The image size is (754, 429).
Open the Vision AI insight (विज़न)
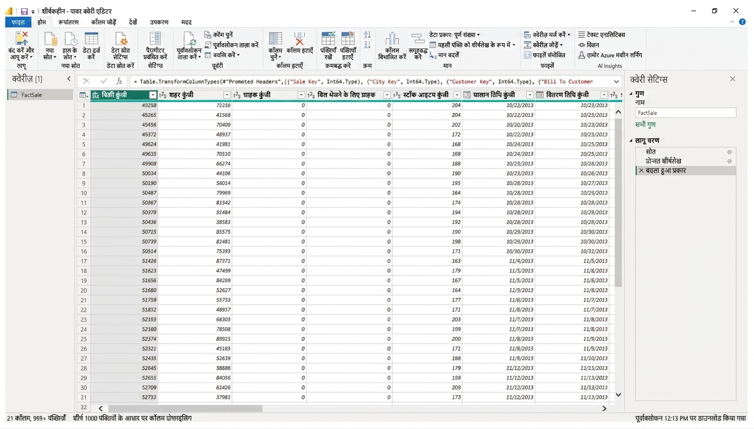coord(589,45)
